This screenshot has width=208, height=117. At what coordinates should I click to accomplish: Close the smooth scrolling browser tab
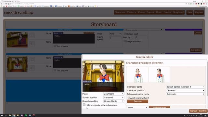click(x=15, y=1)
